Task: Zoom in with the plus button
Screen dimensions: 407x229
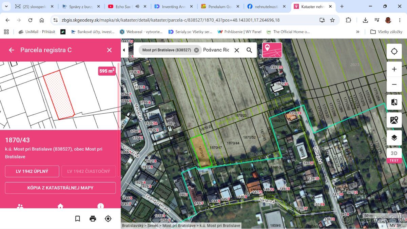Action: click(394, 69)
